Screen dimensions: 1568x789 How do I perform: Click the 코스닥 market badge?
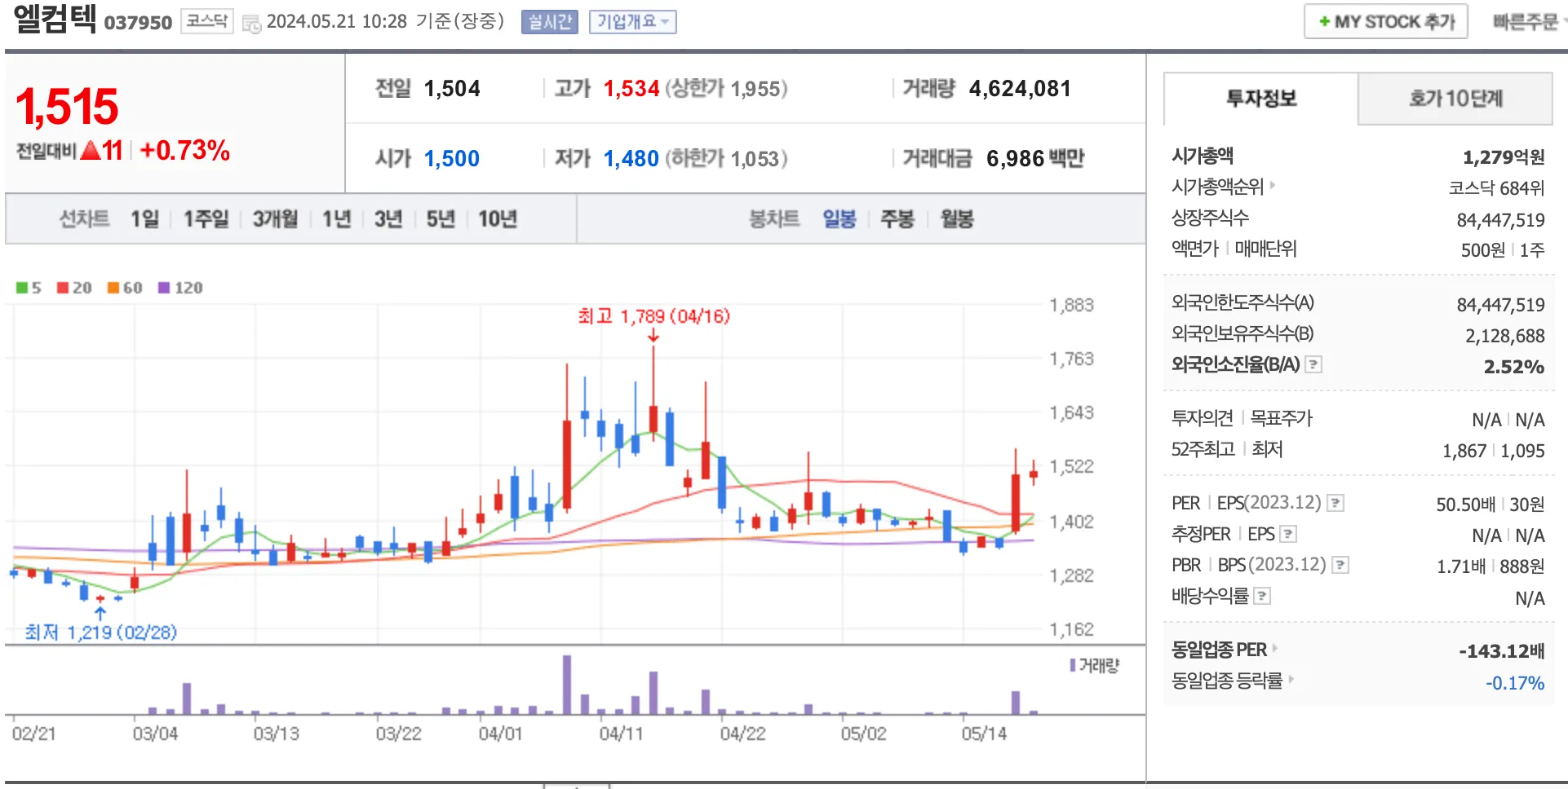(x=207, y=21)
